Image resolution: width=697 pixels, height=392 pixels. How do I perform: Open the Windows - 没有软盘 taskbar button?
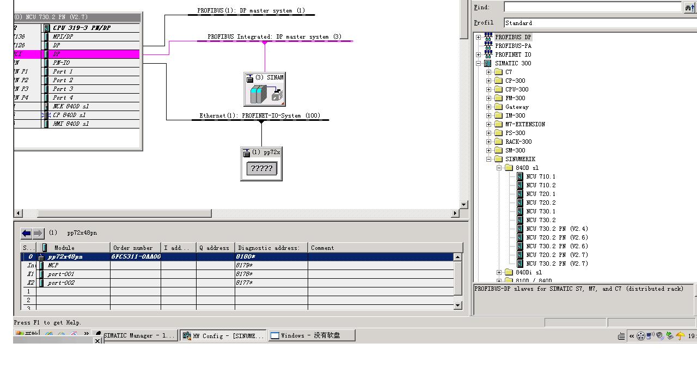pos(312,335)
